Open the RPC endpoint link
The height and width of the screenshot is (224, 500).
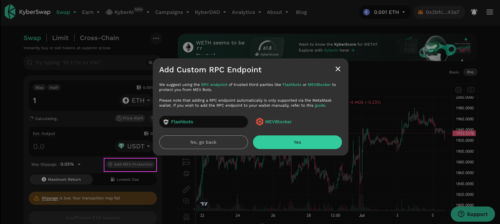[x=214, y=85]
